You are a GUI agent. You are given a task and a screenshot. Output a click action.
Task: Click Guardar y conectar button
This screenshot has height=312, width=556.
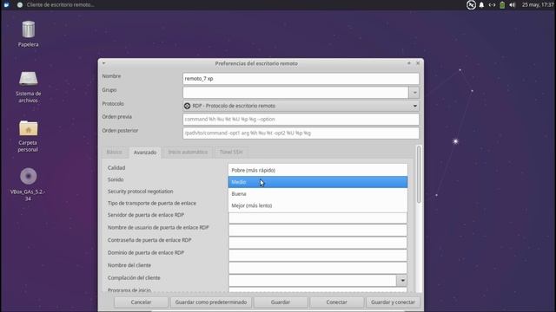[393, 302]
